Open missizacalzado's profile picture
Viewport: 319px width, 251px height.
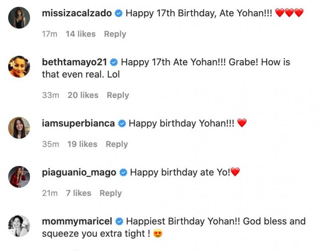click(x=19, y=18)
